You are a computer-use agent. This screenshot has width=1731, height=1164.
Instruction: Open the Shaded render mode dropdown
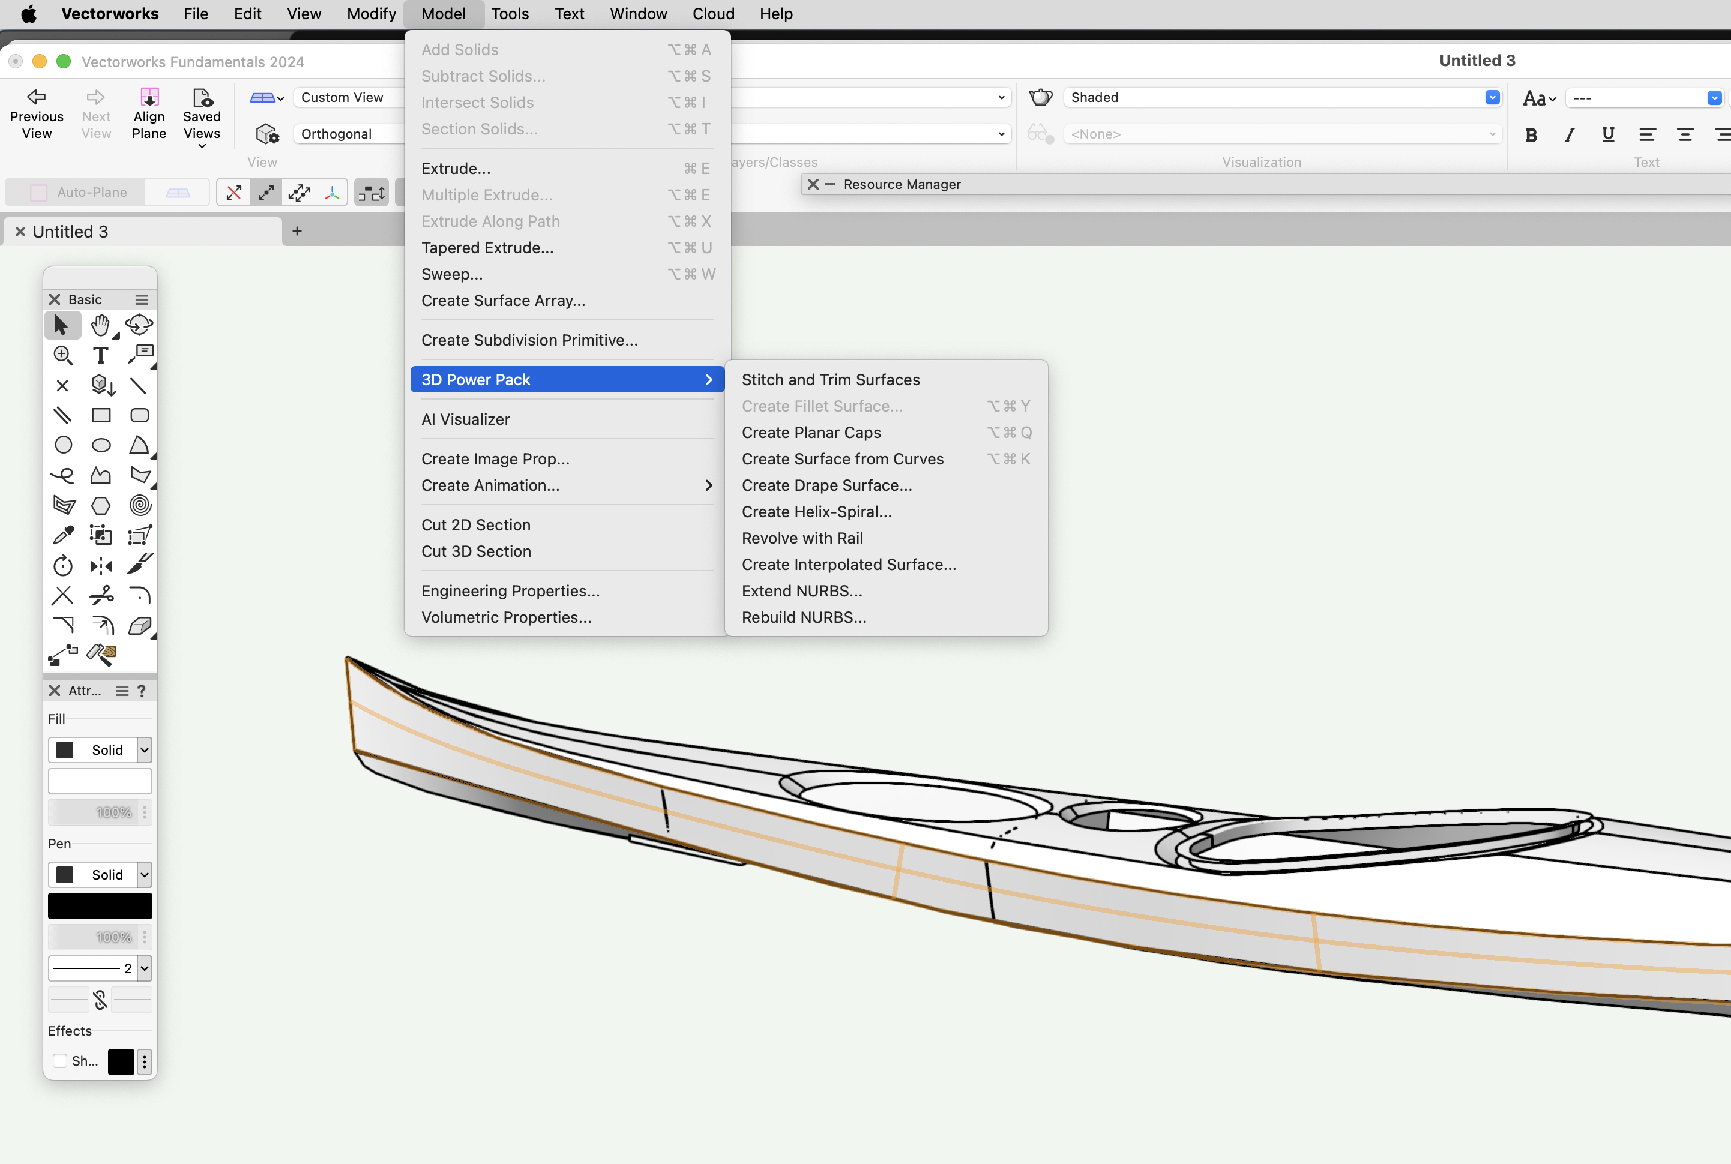click(1492, 98)
